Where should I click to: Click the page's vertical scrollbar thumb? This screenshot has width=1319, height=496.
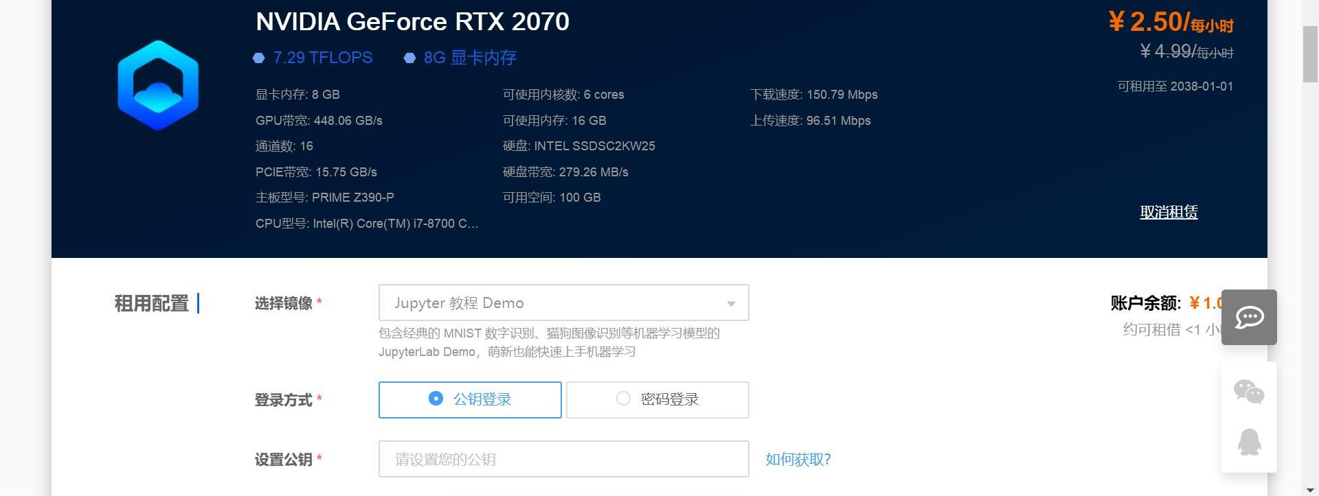coord(1310,55)
